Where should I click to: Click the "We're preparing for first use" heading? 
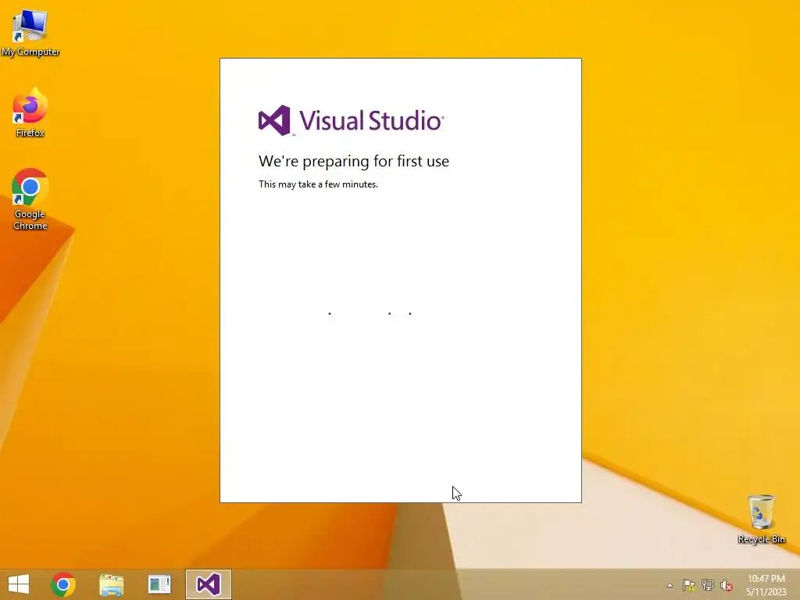[x=354, y=161]
